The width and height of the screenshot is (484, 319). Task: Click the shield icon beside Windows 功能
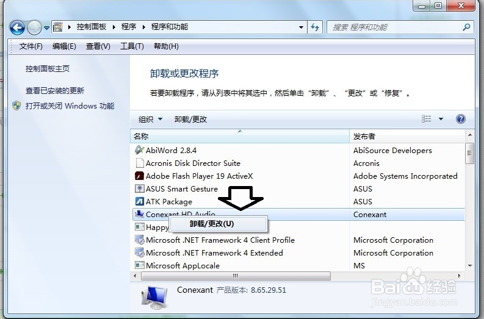[16, 106]
